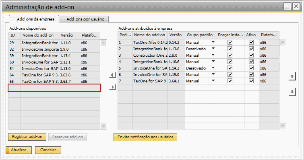Toggle Forçar instalação for ConstructionOne row
This screenshot has width=304, height=160.
point(230,55)
